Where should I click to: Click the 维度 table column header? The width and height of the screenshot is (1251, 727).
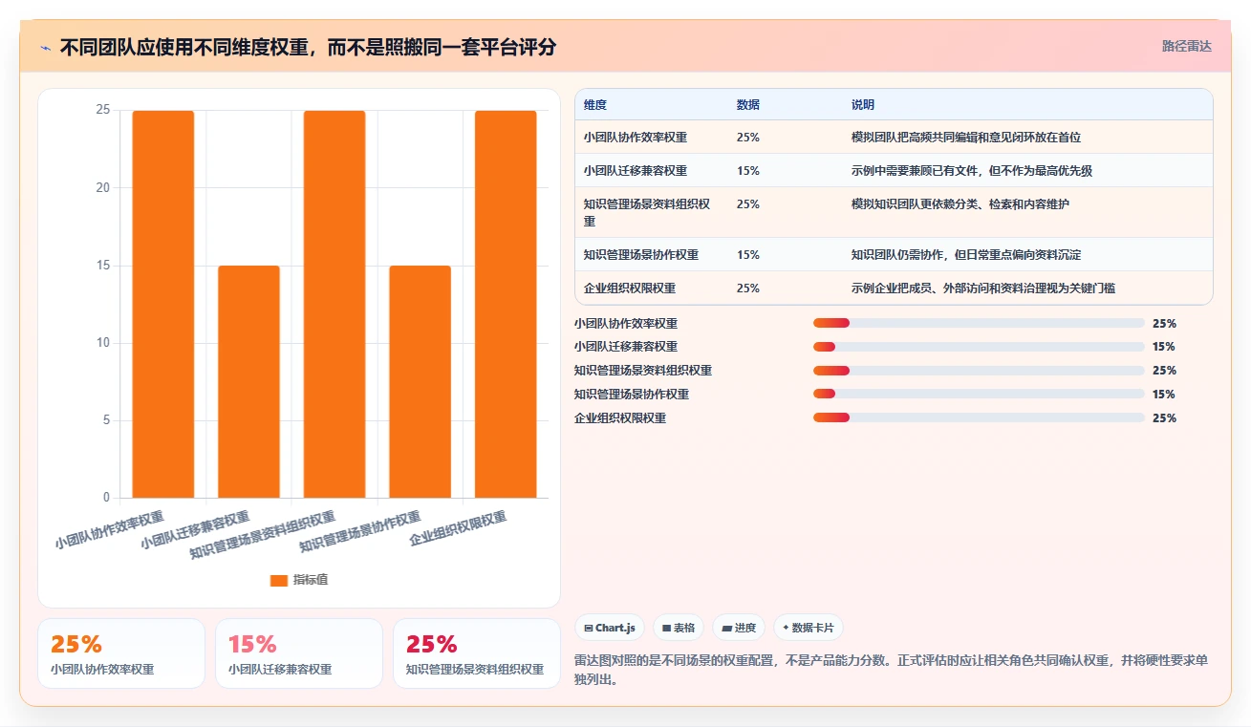point(595,105)
